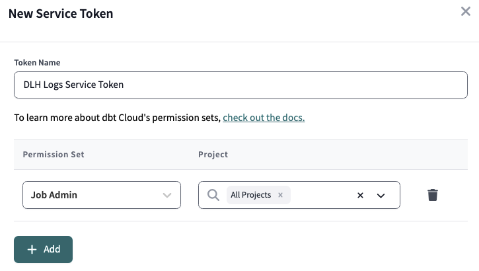Expand the Project selector's down chevron
Viewport: 479px width, 271px height.
[x=381, y=196]
